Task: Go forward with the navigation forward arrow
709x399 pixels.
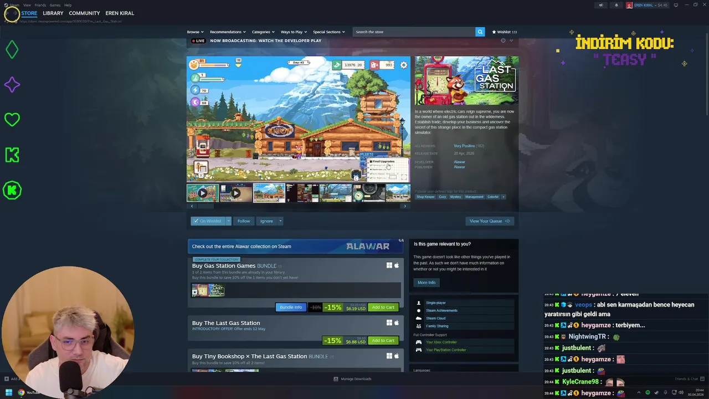Action: (15, 13)
